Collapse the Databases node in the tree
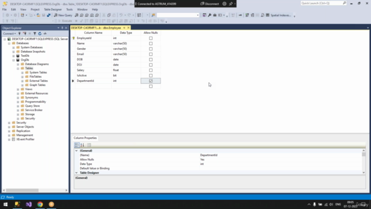 point(9,44)
